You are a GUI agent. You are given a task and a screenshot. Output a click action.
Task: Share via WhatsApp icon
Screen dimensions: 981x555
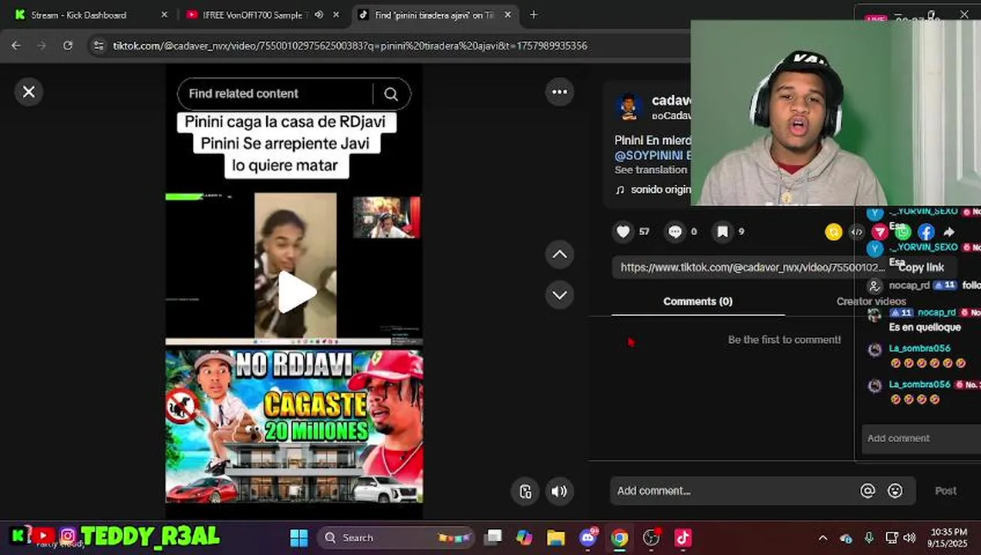(x=903, y=231)
